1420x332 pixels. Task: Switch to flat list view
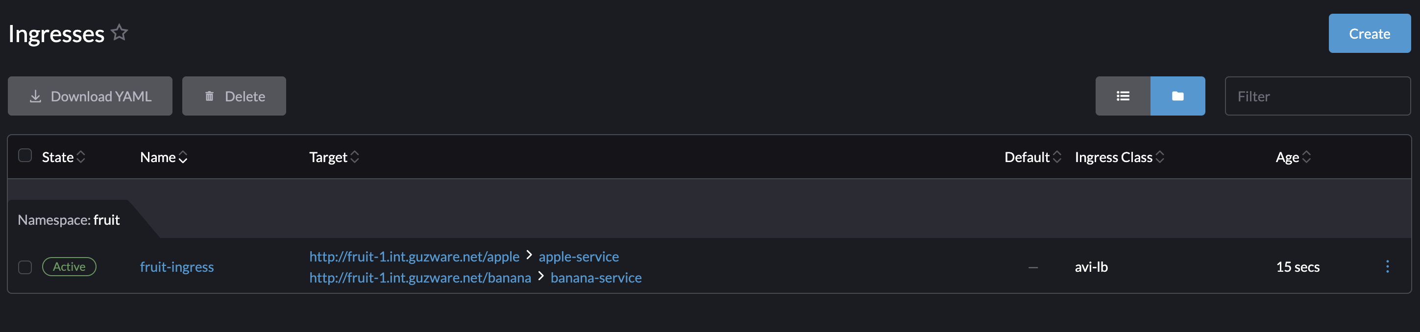pyautogui.click(x=1122, y=96)
